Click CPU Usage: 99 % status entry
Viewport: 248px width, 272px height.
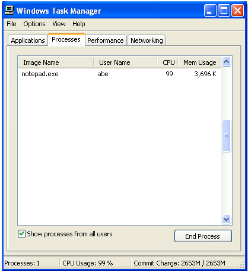pos(88,263)
